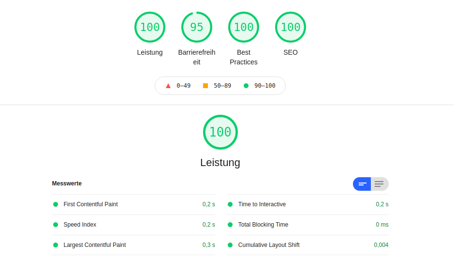Click the orange square 50–89 legend icon
The height and width of the screenshot is (260, 454).
pos(205,86)
